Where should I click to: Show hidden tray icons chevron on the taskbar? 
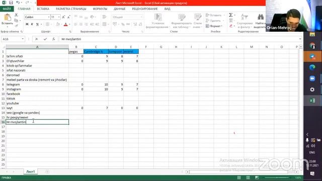coord(307,134)
